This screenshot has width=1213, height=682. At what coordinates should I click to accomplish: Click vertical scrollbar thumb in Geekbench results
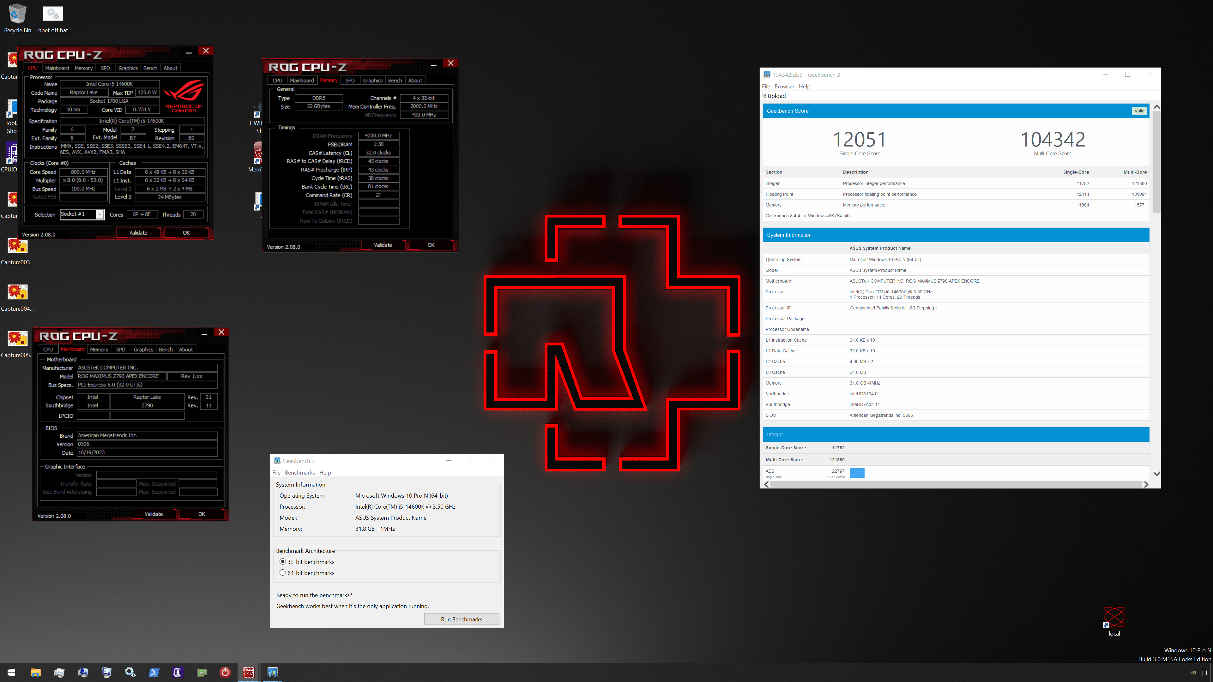coord(1156,162)
